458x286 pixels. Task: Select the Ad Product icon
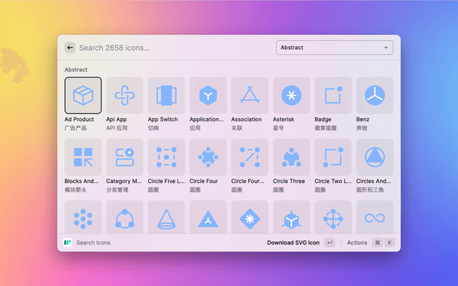[x=83, y=95]
